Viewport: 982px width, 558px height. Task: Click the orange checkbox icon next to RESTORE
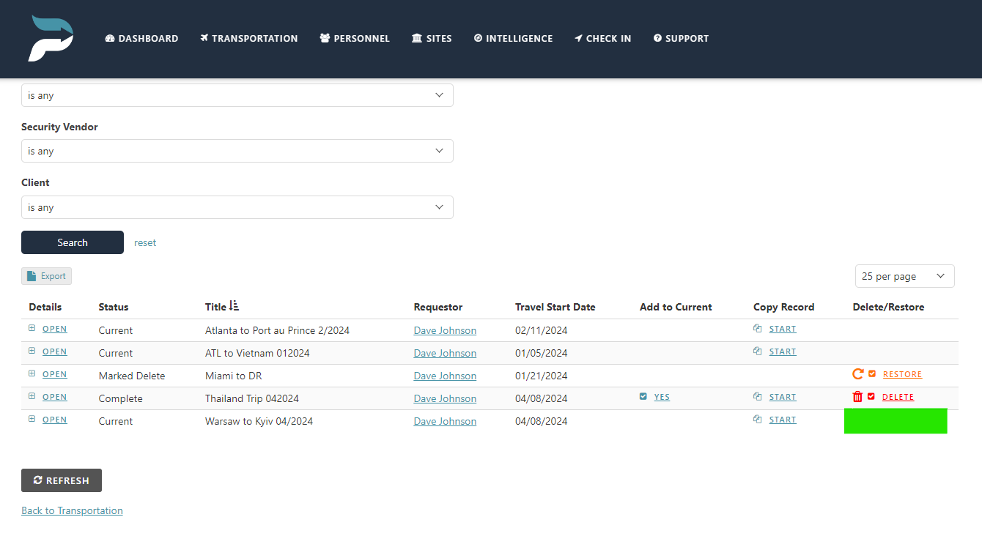coord(871,373)
